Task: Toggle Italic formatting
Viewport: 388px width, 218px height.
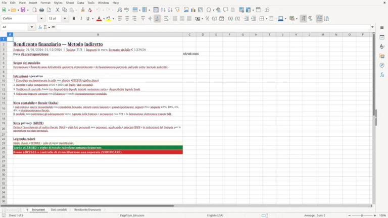Action: pos(81,19)
